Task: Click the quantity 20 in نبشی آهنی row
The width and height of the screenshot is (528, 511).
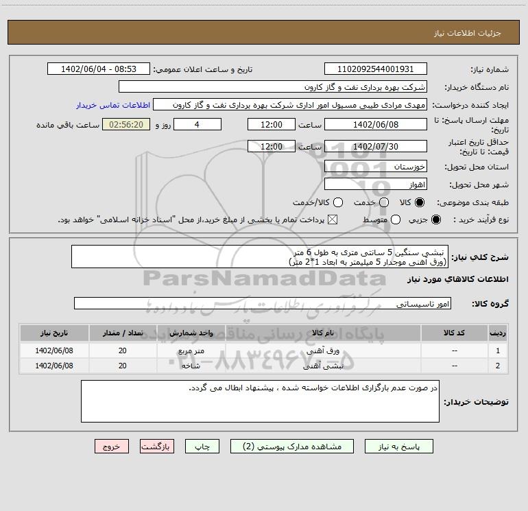Action: tap(123, 366)
